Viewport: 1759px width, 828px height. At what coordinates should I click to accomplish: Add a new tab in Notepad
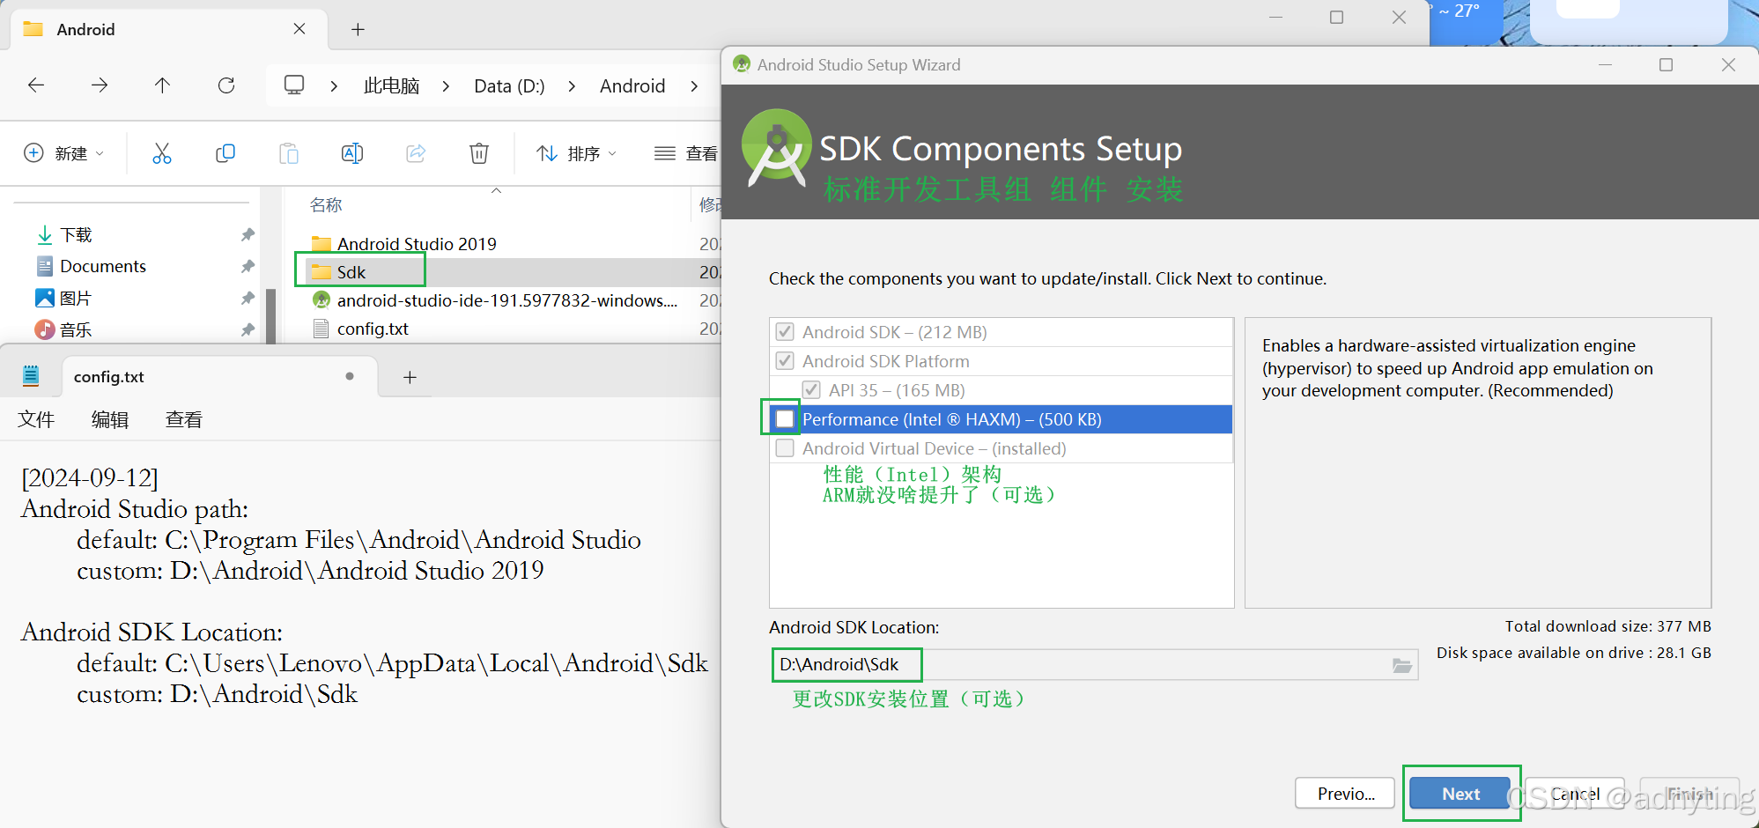pos(410,377)
